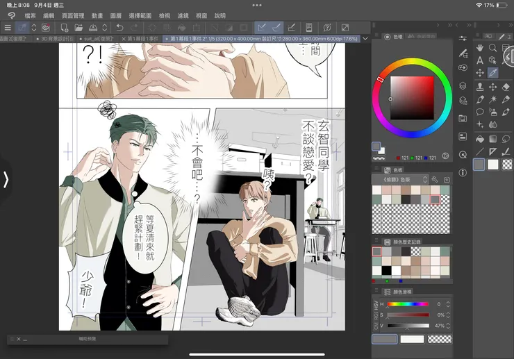Pick the Zoom magnifier tool
The image size is (514, 359).
click(493, 48)
